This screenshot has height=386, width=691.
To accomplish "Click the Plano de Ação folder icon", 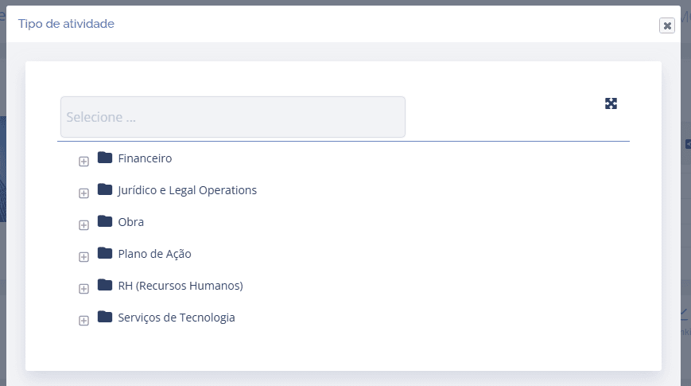I will [105, 253].
